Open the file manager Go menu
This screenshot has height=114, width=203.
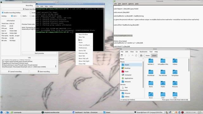(137, 52)
